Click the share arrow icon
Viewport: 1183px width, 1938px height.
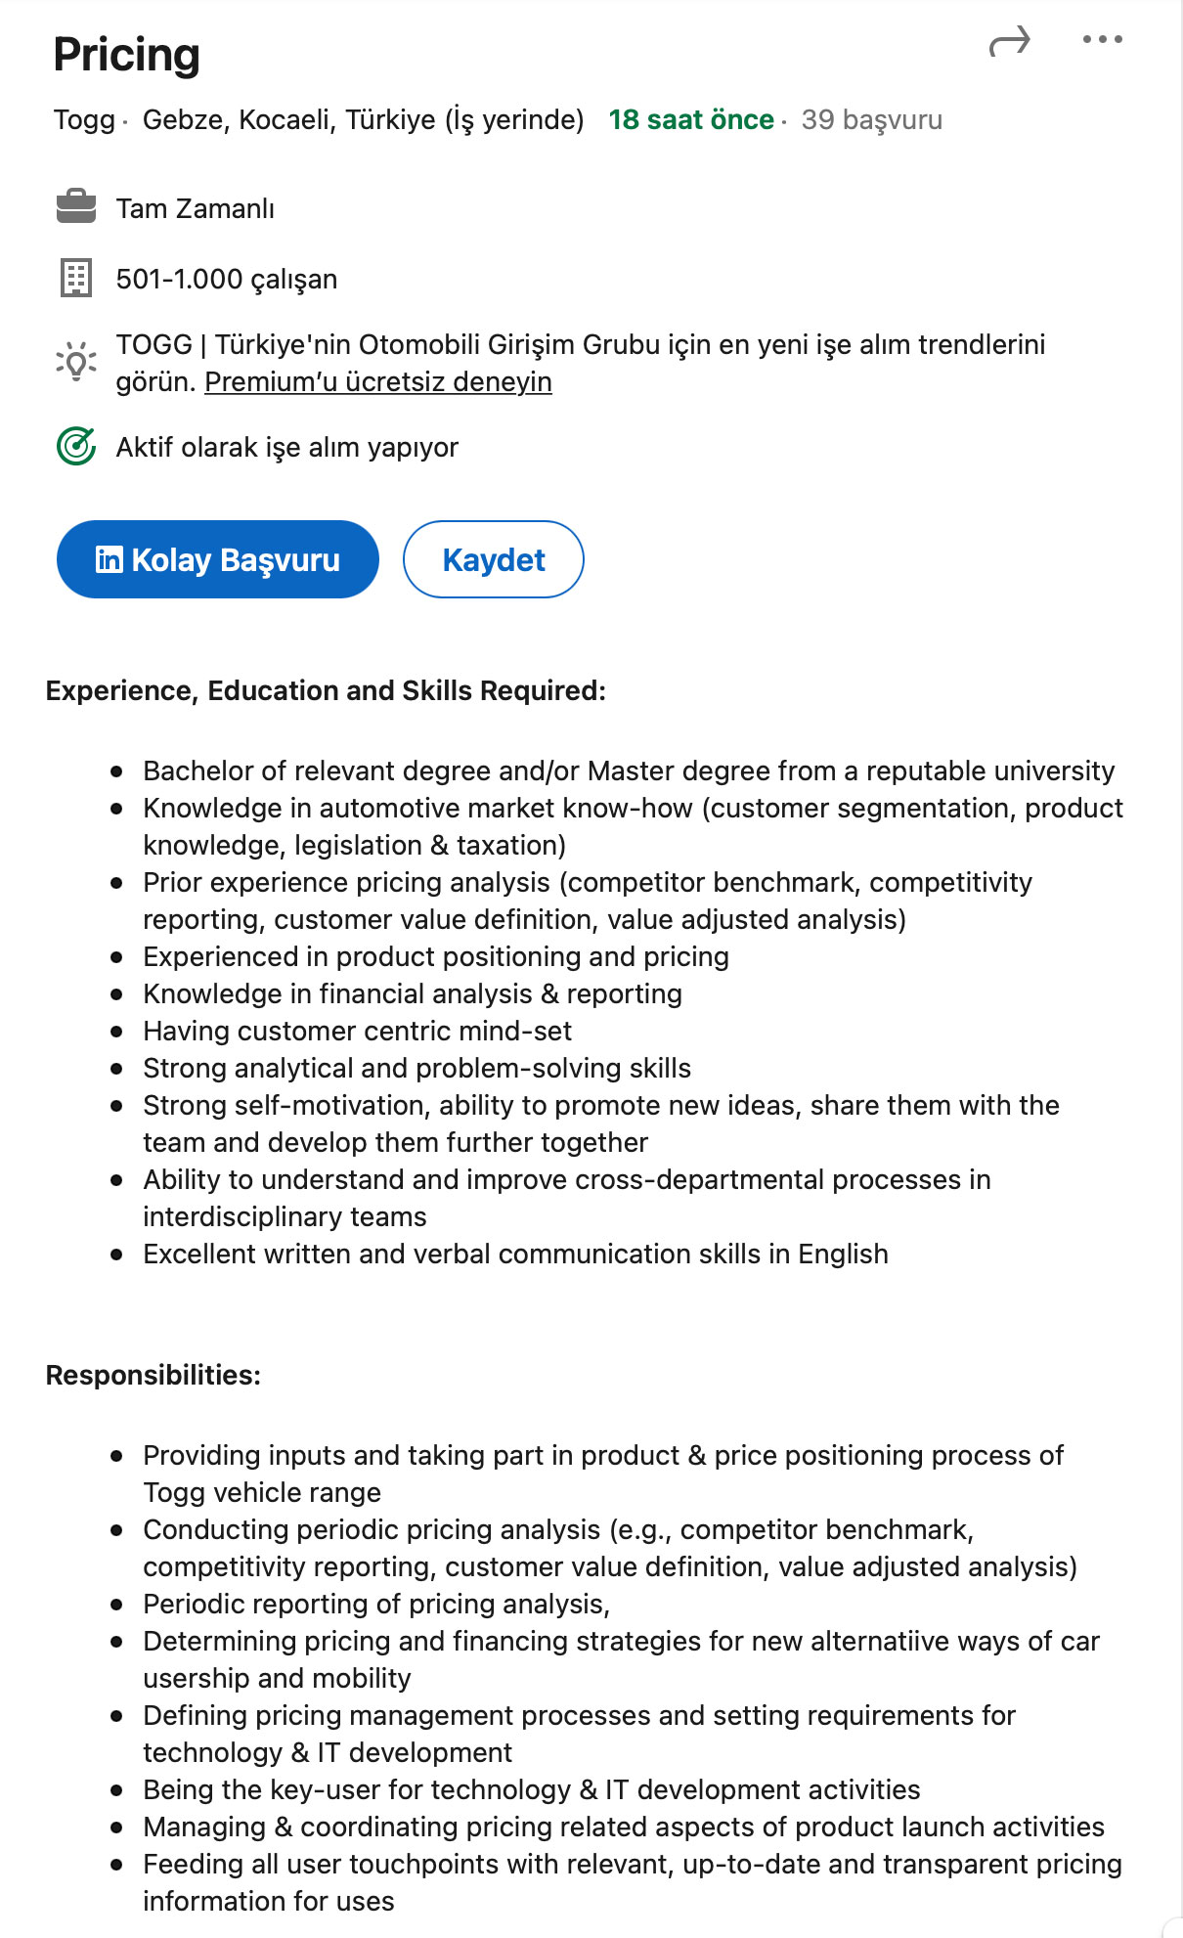coord(1009,42)
